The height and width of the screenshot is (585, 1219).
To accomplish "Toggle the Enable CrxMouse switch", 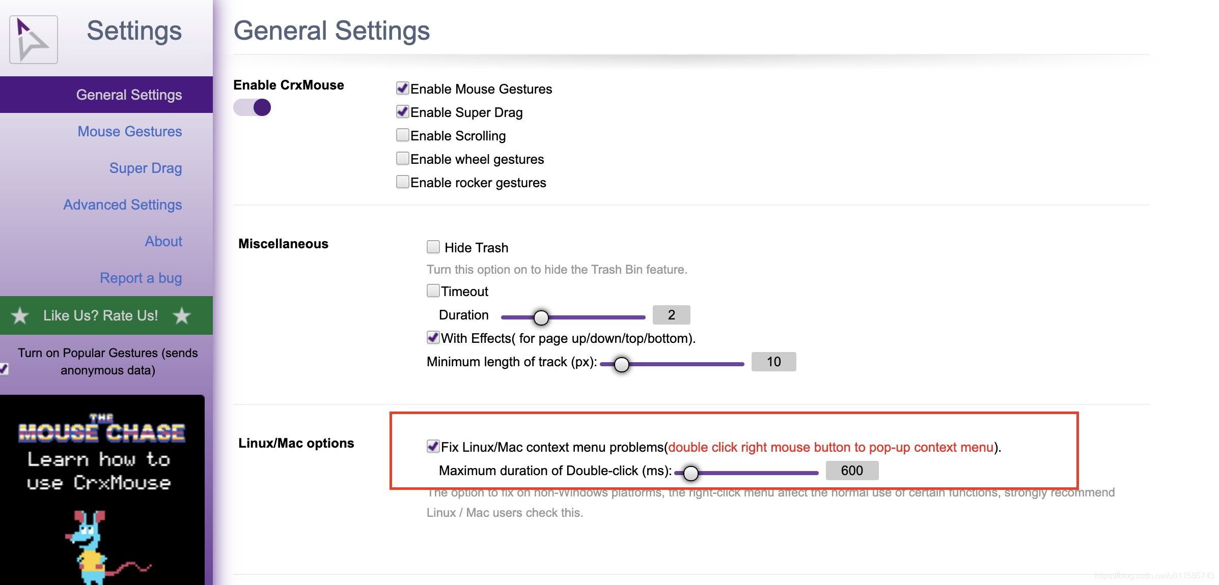I will 252,107.
